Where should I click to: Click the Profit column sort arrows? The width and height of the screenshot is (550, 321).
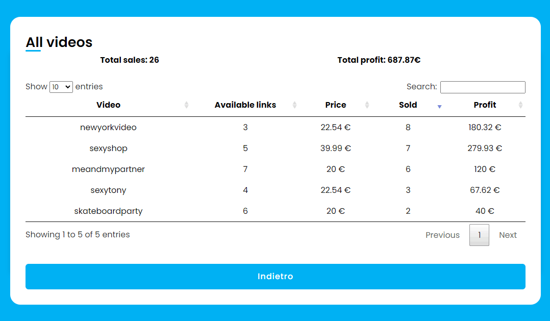[520, 105]
